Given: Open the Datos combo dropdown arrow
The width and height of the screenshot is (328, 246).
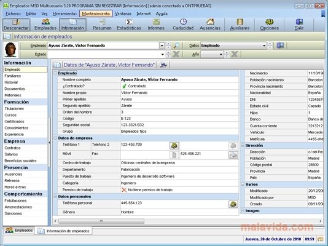Looking at the screenshot, I should point(264,46).
